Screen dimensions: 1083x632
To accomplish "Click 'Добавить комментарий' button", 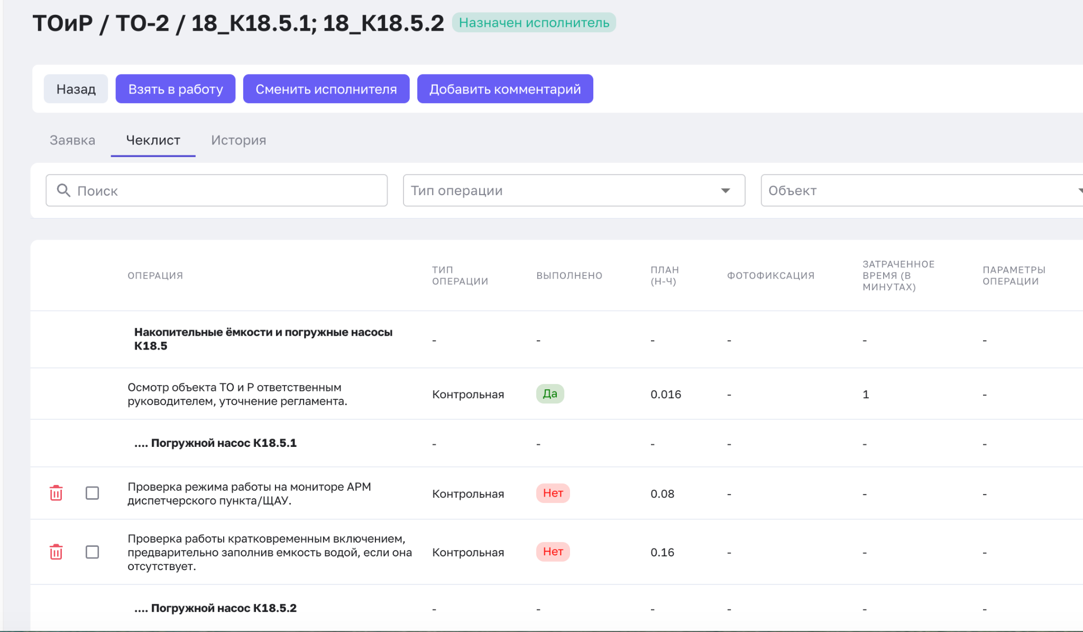I will click(505, 89).
